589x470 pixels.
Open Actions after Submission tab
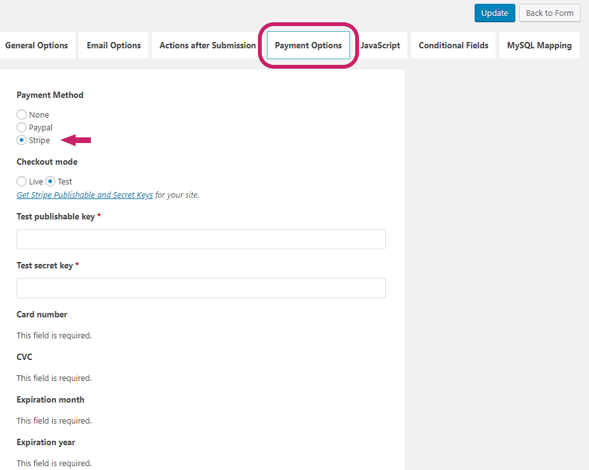207,45
